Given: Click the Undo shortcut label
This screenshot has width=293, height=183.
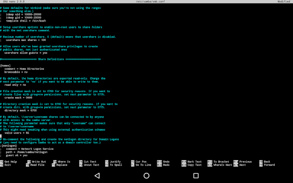Looking at the screenshot, I should pyautogui.click(x=166, y=162).
